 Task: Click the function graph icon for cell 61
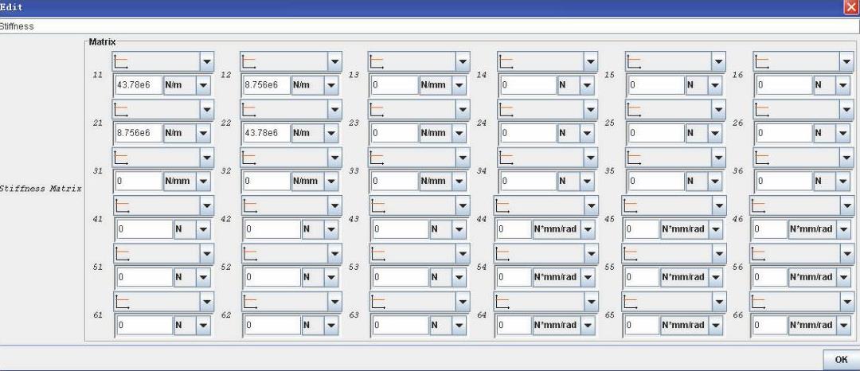pyautogui.click(x=122, y=301)
